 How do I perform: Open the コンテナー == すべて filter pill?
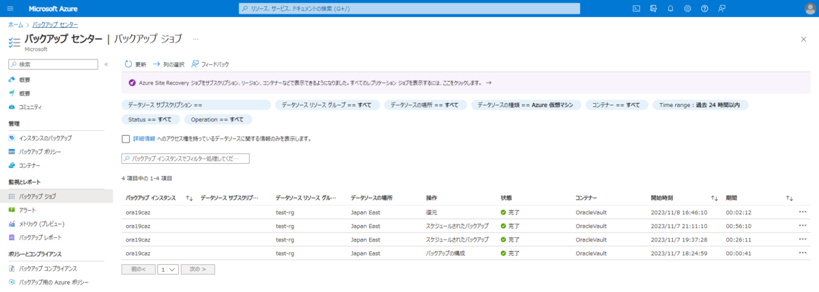click(x=616, y=105)
